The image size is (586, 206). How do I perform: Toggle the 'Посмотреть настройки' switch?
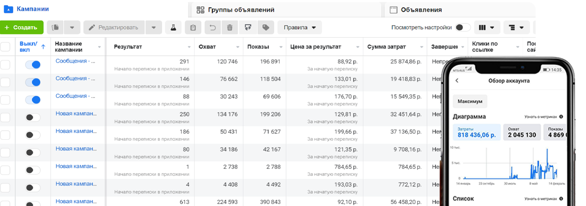tap(462, 28)
